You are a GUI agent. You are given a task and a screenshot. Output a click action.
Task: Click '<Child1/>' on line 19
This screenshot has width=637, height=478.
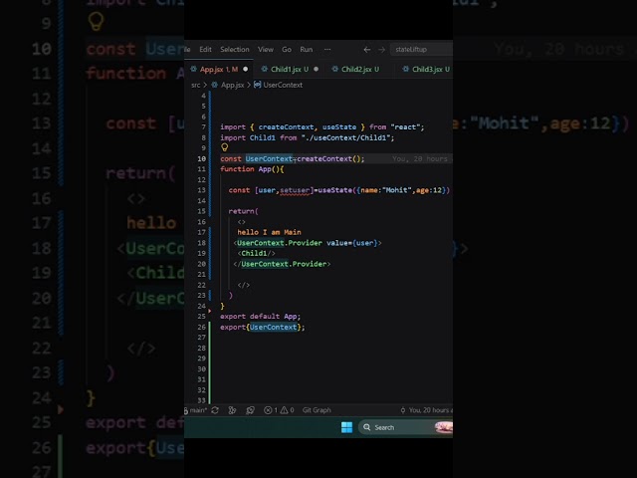pos(257,253)
